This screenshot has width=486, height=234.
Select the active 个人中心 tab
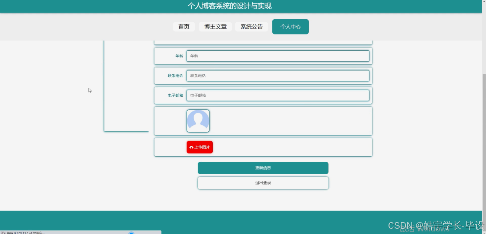(x=290, y=26)
